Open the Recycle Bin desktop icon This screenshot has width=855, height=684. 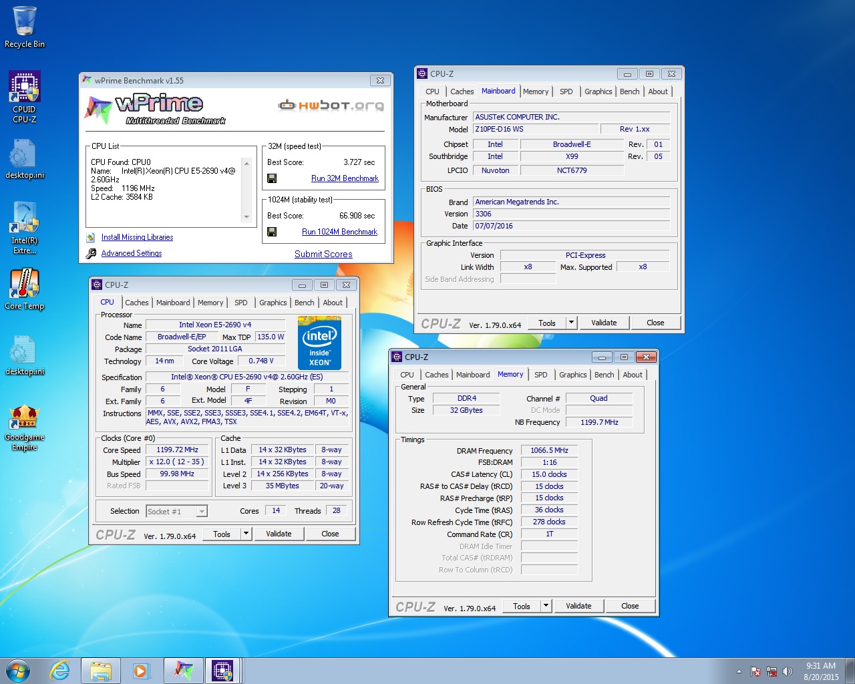pos(25,27)
